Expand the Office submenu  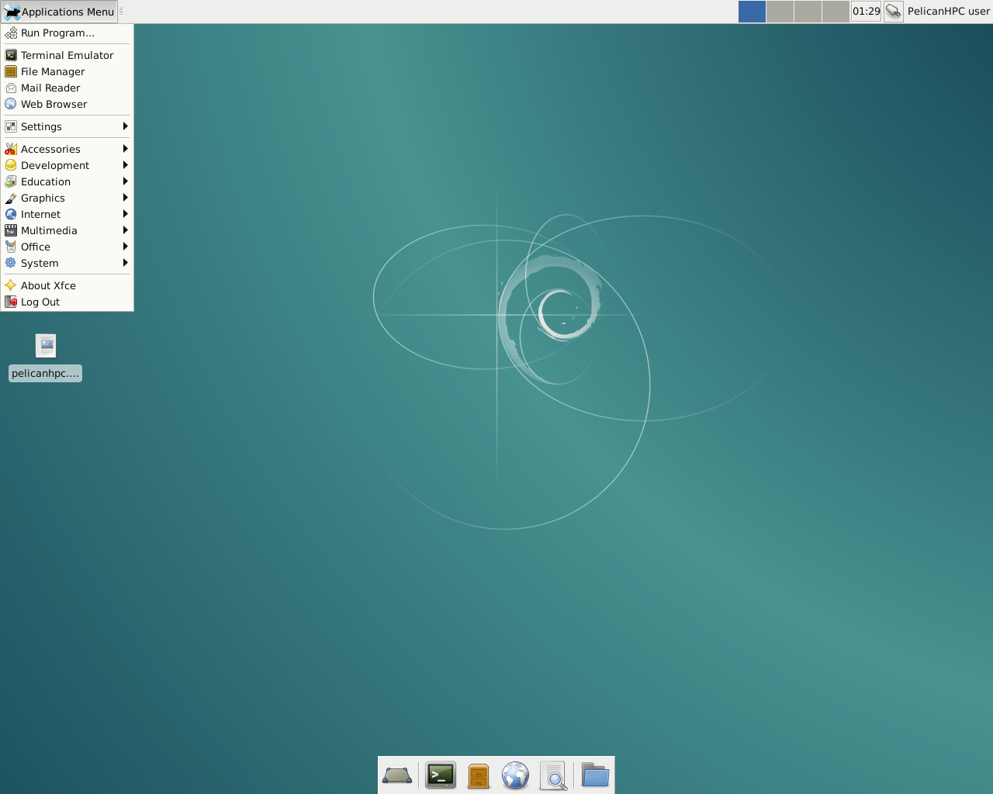coord(67,247)
